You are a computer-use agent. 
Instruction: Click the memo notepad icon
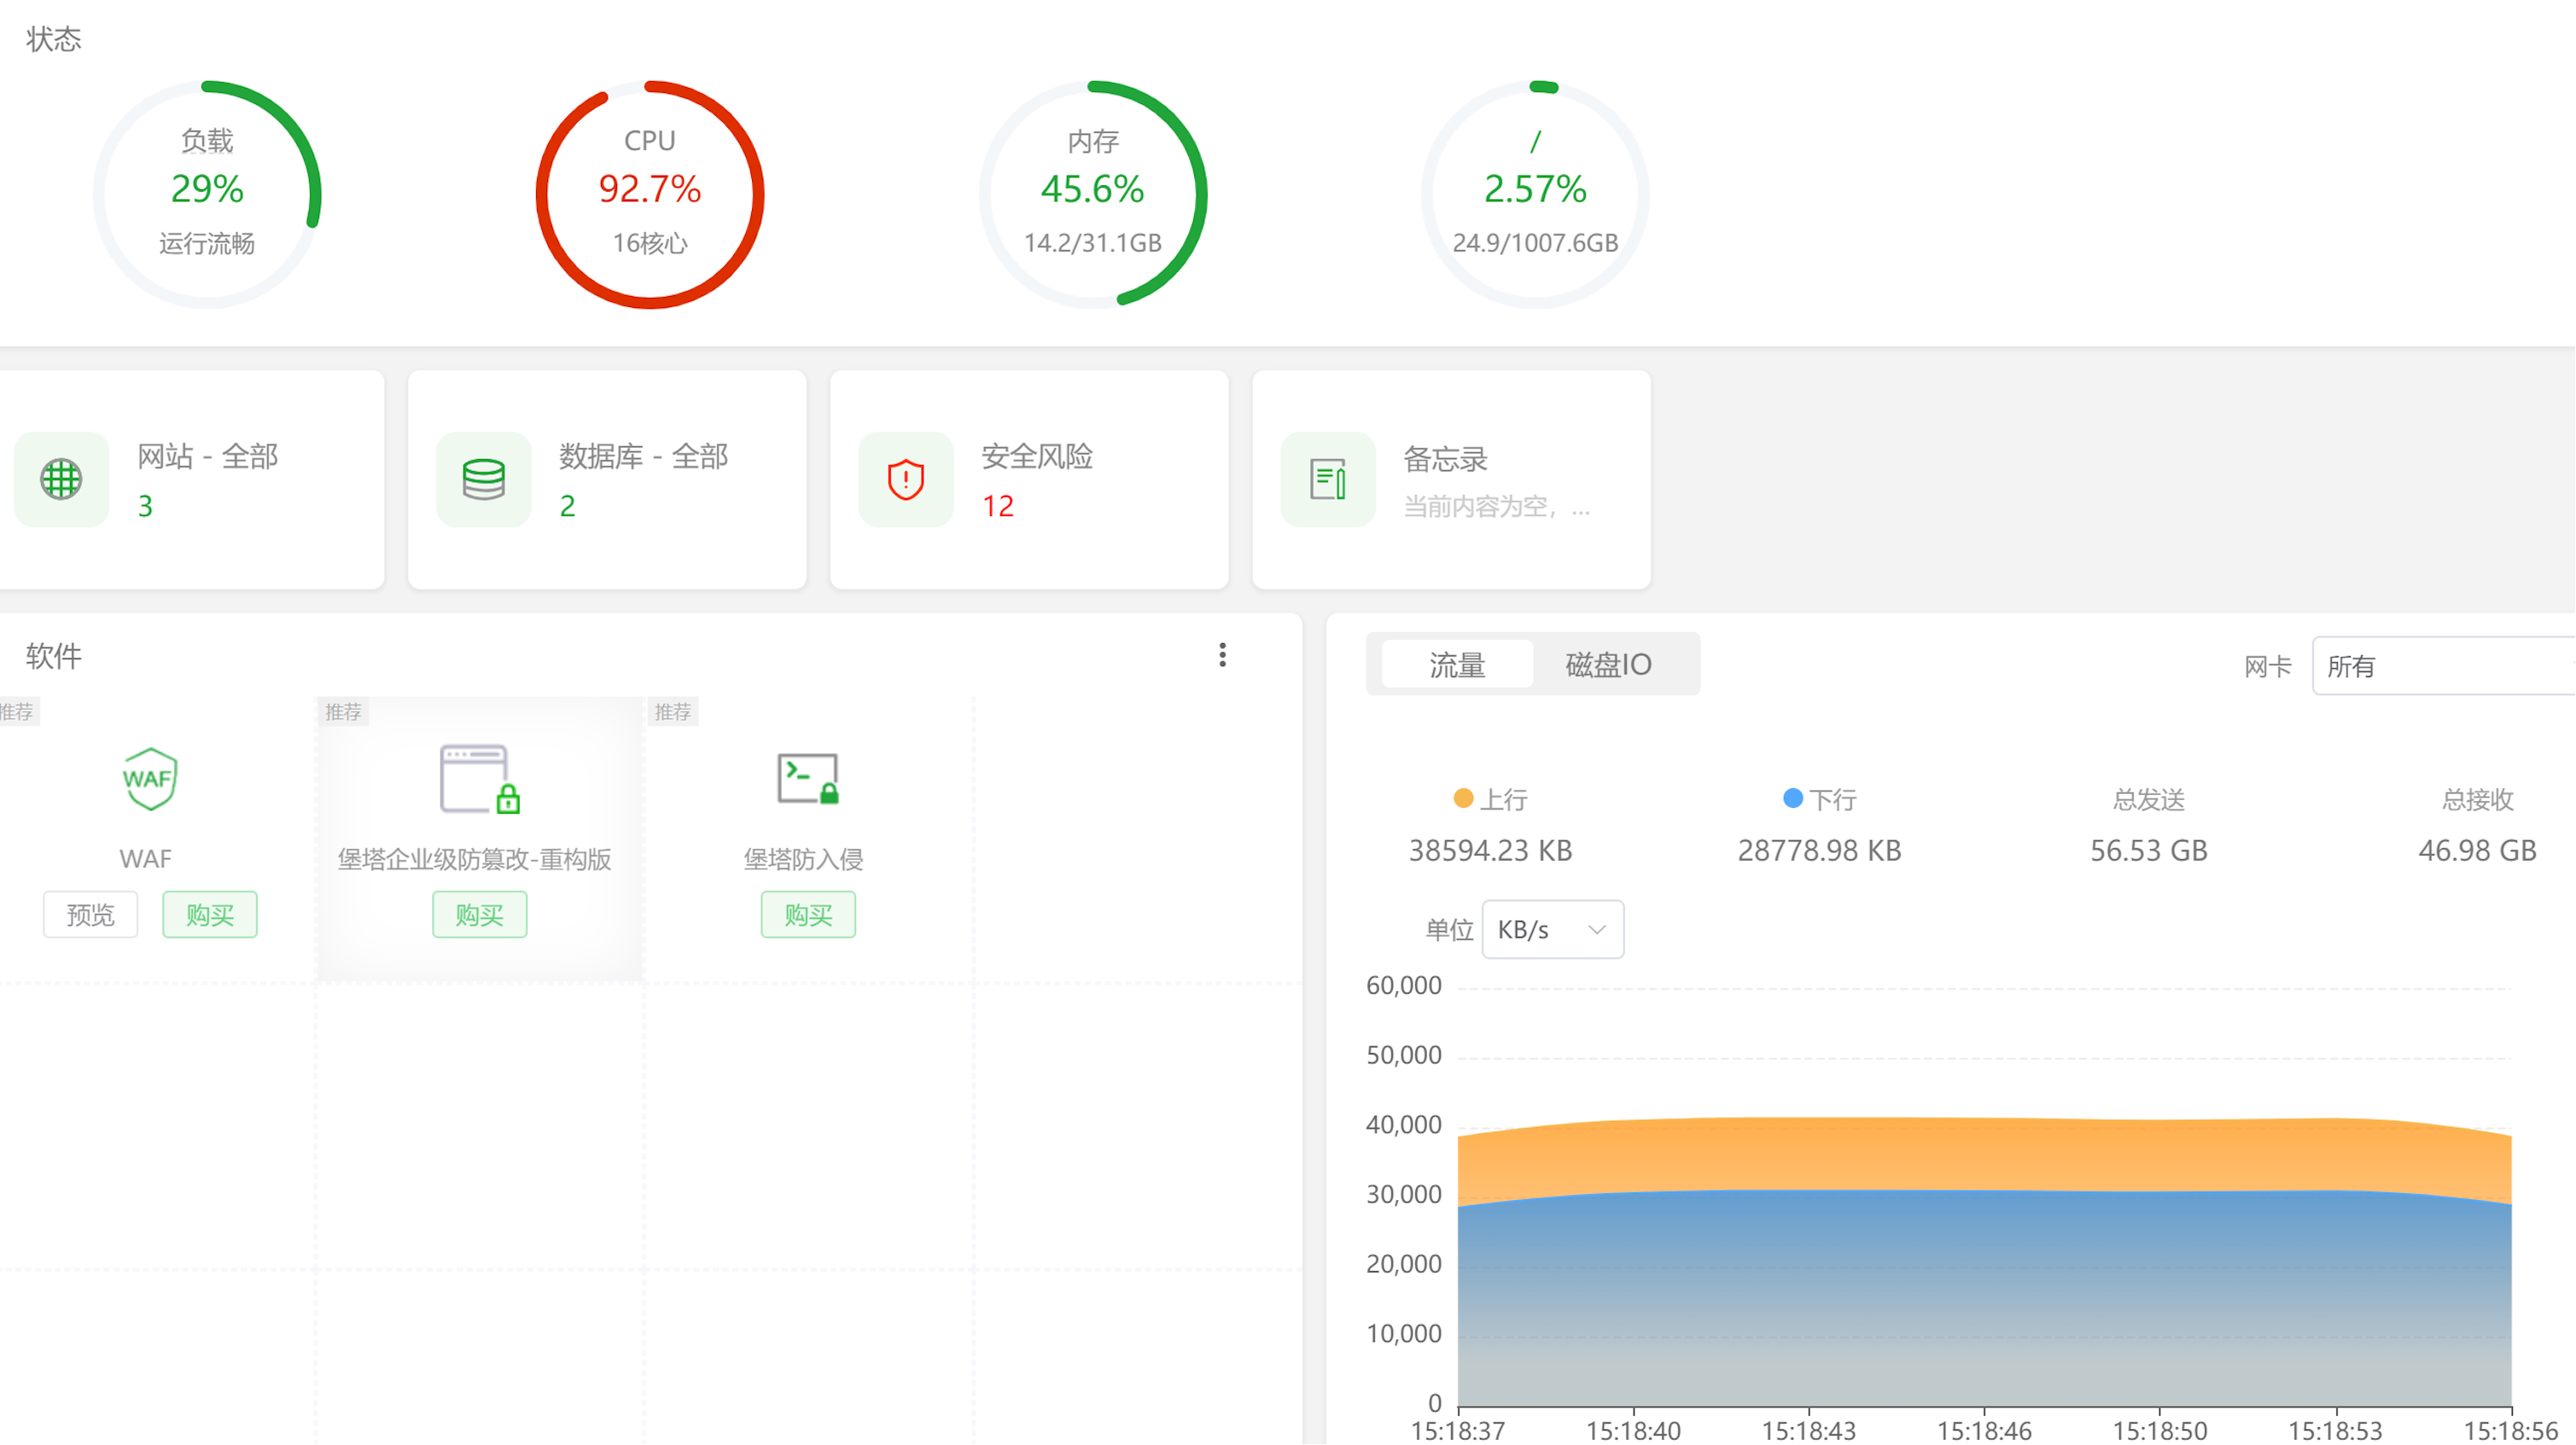[1328, 479]
